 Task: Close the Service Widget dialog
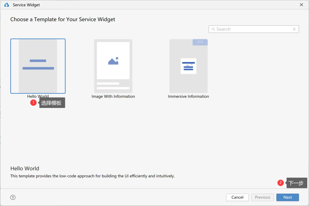[x=301, y=5]
